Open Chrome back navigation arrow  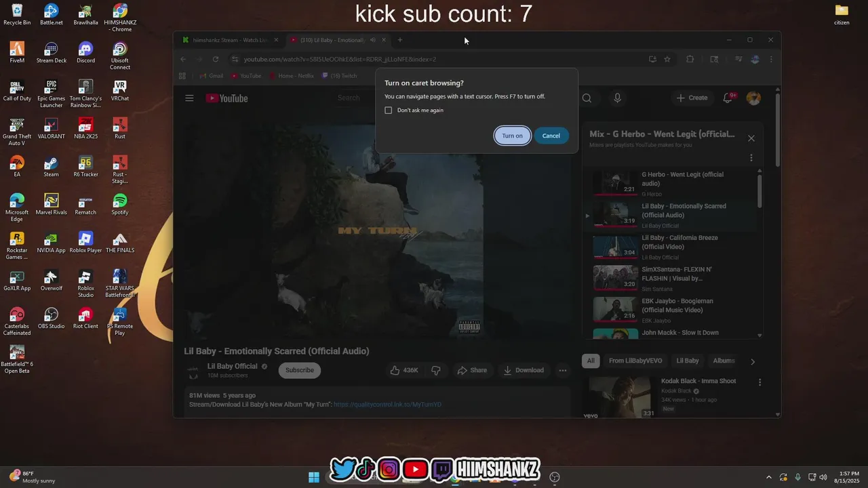coord(183,59)
